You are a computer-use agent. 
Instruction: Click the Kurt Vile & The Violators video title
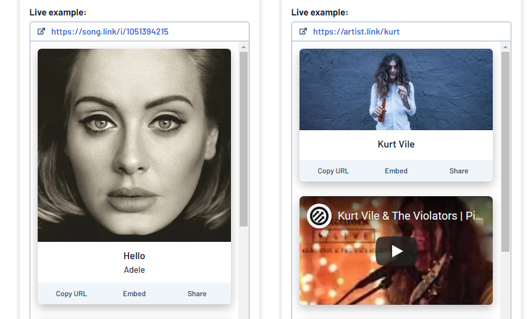(410, 216)
